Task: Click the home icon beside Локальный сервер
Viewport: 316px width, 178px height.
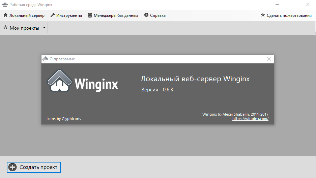Action: coord(6,15)
